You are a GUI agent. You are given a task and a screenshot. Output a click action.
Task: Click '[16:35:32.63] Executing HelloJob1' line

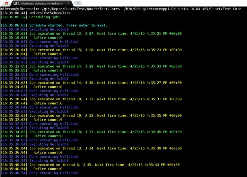(35, 111)
